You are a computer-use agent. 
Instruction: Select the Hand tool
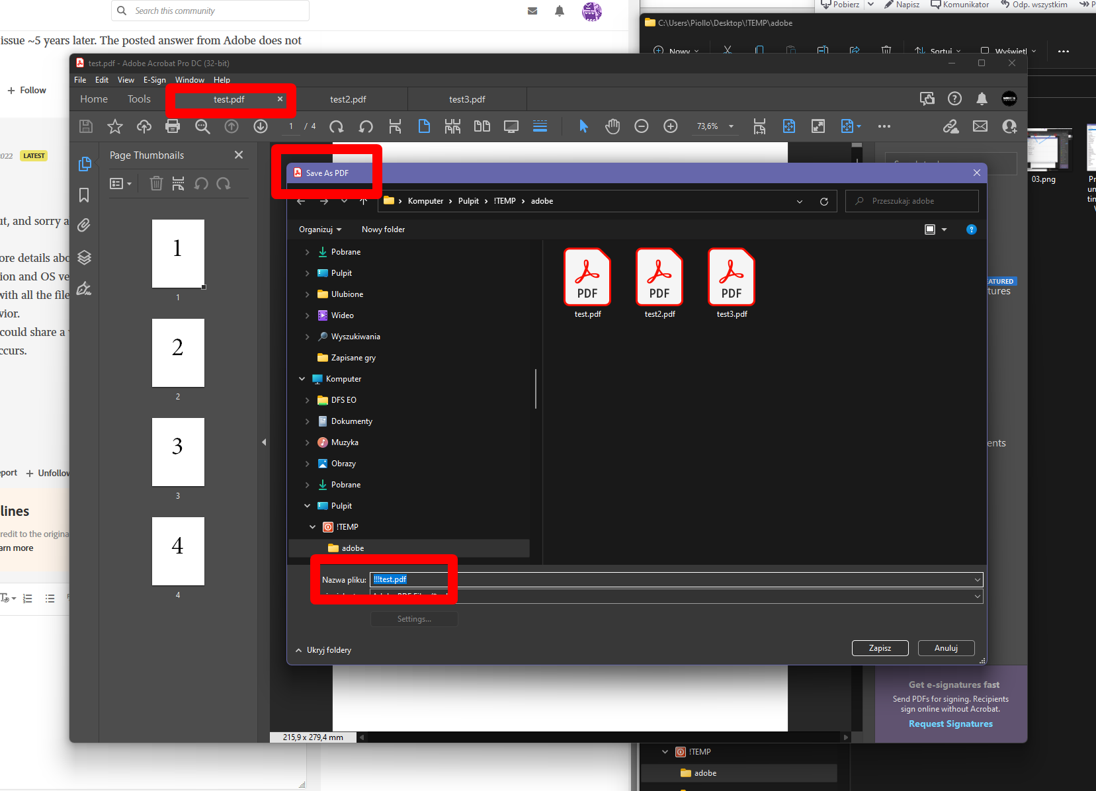pos(612,126)
